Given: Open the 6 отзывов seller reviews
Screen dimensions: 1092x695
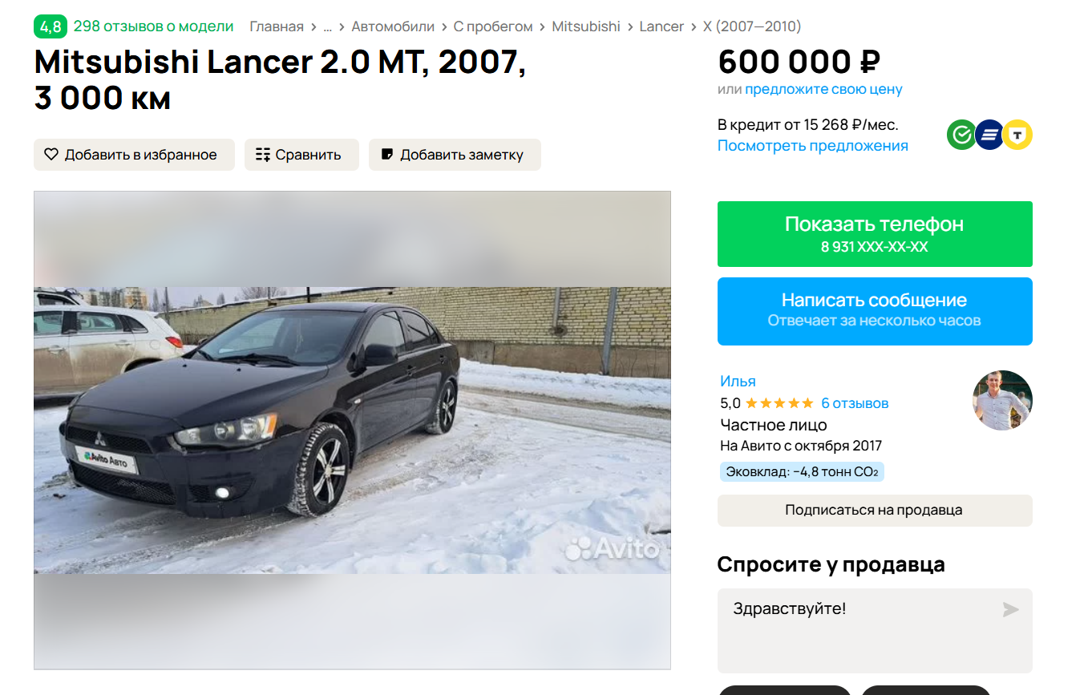Looking at the screenshot, I should tap(855, 403).
